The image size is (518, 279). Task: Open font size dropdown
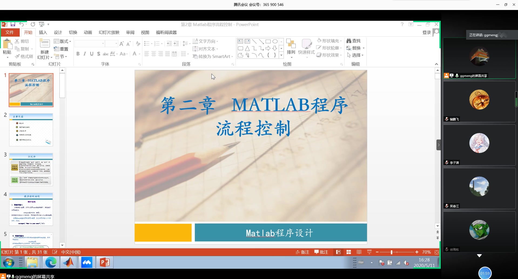pyautogui.click(x=116, y=44)
